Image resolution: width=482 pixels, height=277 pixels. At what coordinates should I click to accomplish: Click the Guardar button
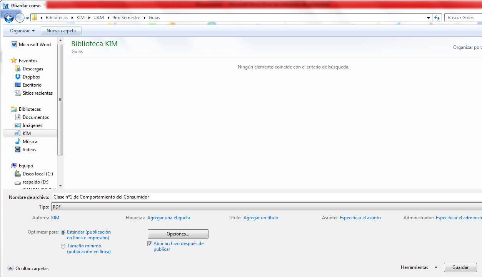click(x=460, y=267)
